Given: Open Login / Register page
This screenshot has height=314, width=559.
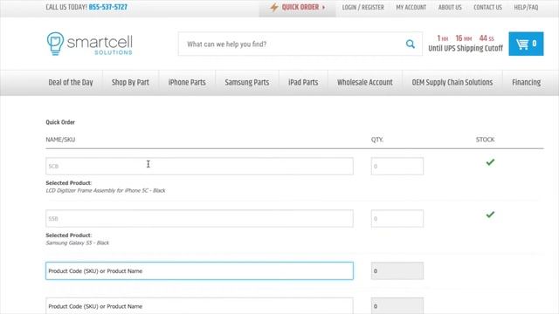Looking at the screenshot, I should (363, 8).
